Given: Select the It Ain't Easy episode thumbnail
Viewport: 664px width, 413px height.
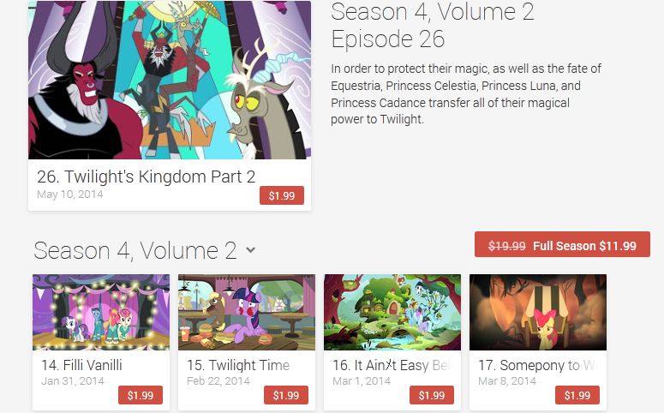Looking at the screenshot, I should (392, 312).
